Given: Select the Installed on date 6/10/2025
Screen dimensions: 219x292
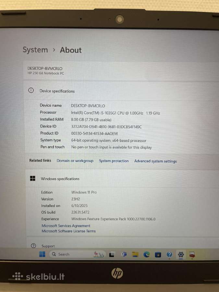Looking at the screenshot, I should pyautogui.click(x=79, y=206).
